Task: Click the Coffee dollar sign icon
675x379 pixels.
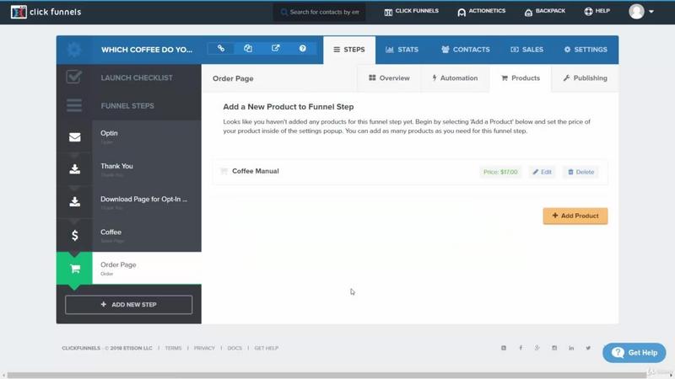Action: coord(74,235)
